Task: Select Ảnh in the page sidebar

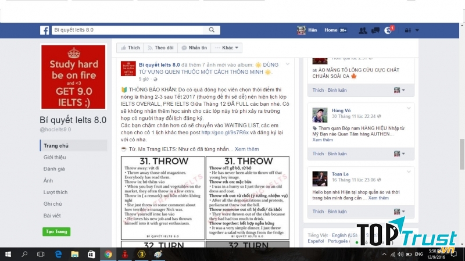Action: 48,181
